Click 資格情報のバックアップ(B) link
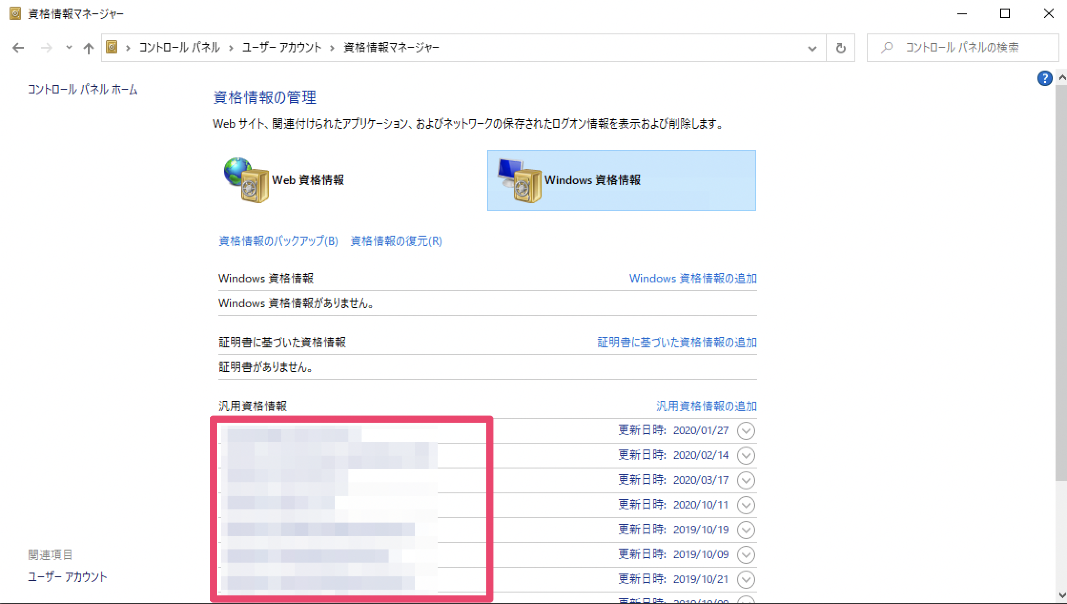1067x604 pixels. click(278, 241)
